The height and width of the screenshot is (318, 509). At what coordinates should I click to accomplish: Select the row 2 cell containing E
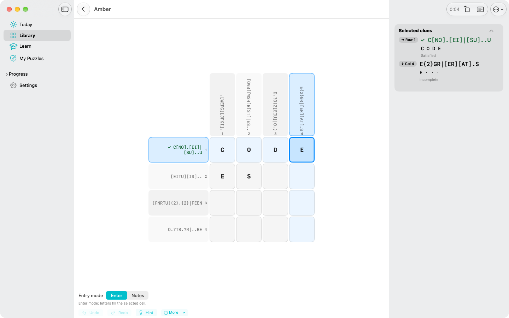tap(222, 176)
